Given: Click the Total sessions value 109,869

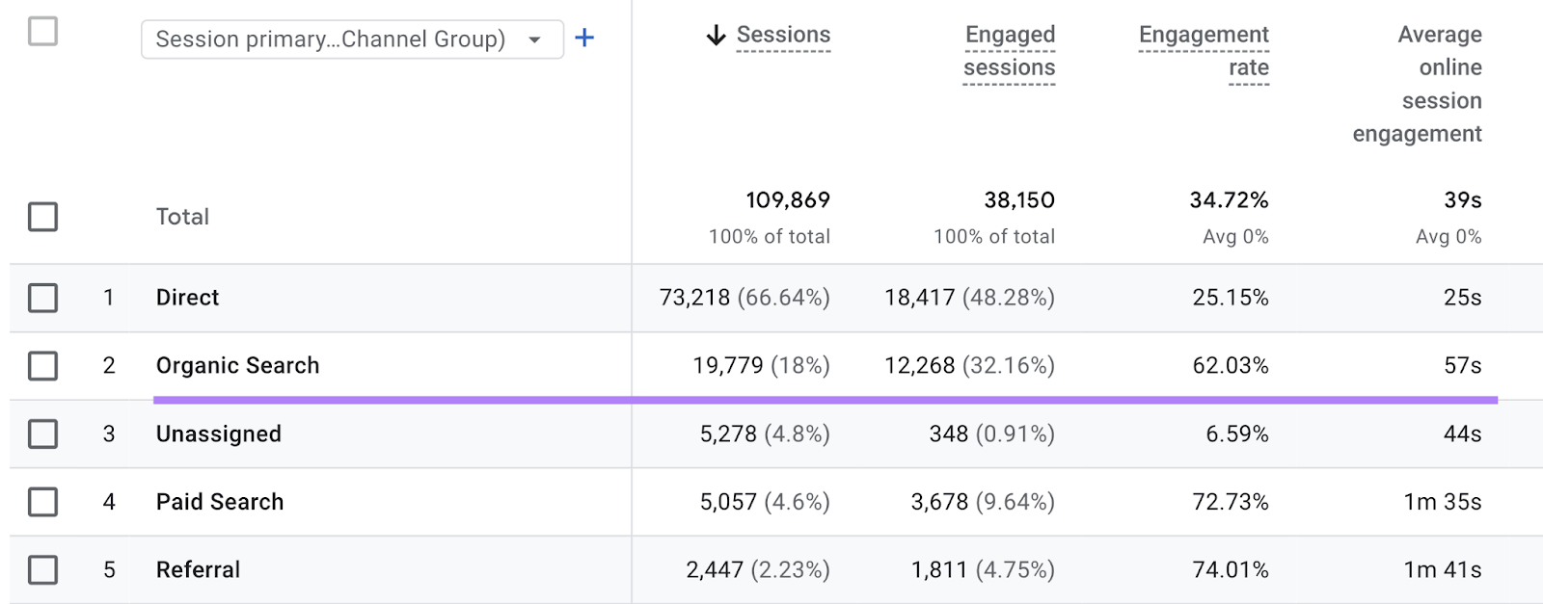Looking at the screenshot, I should [x=787, y=200].
